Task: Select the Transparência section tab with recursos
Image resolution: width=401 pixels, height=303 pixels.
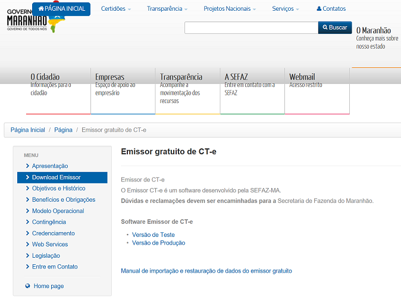Action: click(188, 91)
